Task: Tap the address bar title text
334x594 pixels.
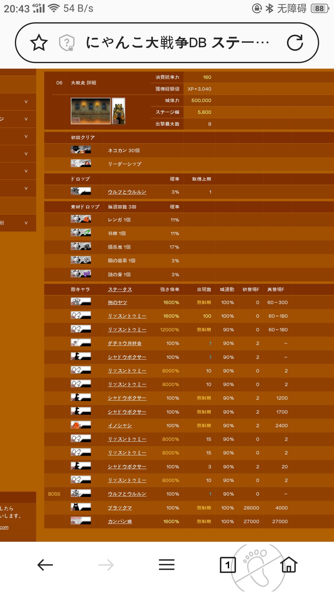Action: tap(177, 43)
